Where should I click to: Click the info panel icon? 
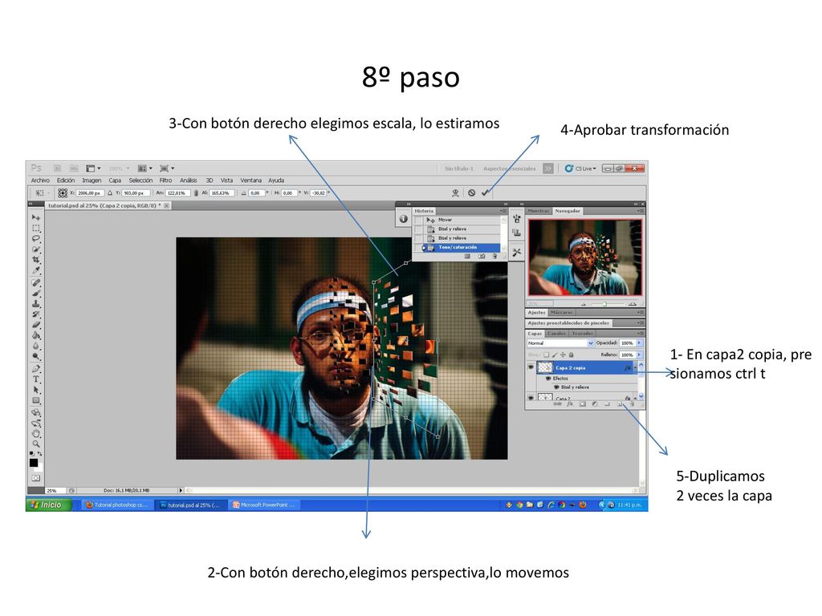click(x=403, y=219)
